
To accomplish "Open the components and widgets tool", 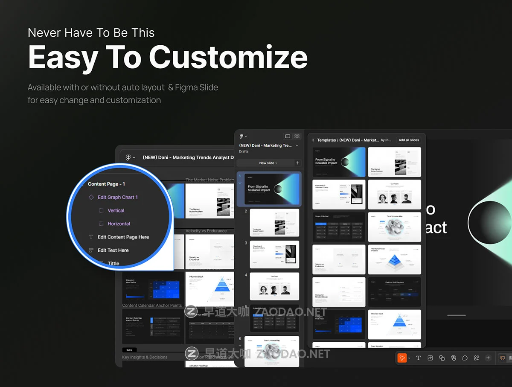I will coord(477,358).
